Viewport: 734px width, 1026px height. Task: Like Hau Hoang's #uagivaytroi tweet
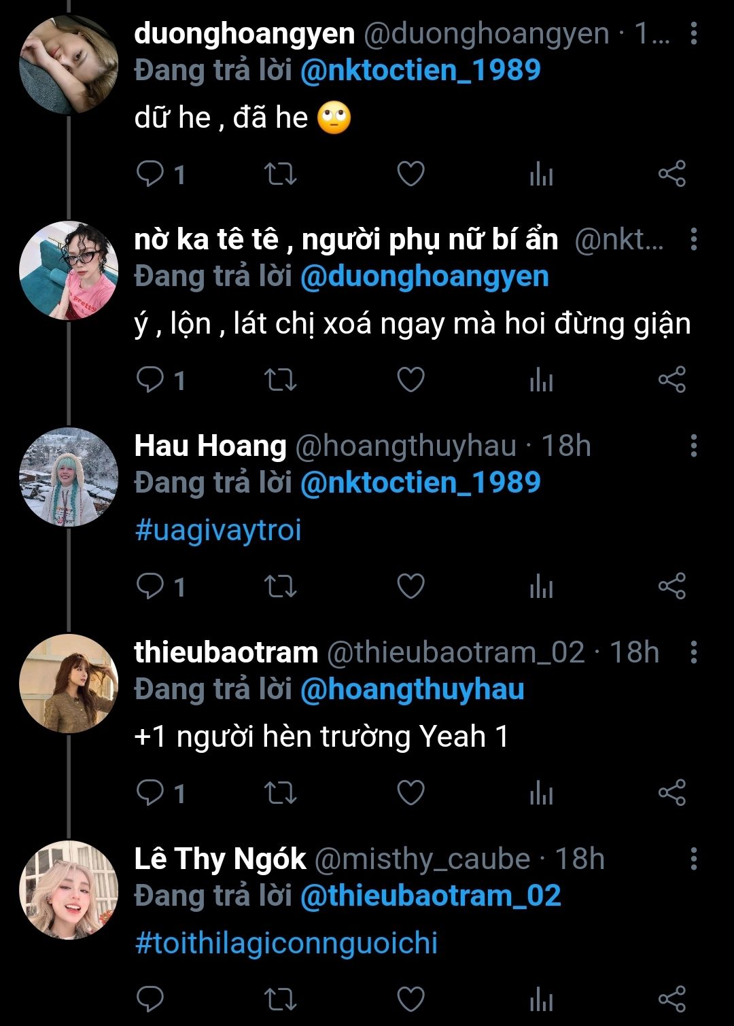[410, 586]
